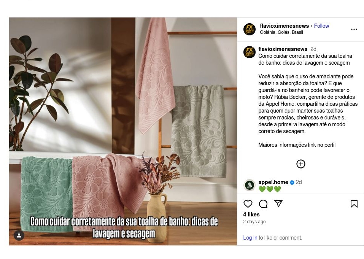The width and height of the screenshot is (364, 259).
Task: Save the post with the bookmark icon
Action: tap(354, 204)
